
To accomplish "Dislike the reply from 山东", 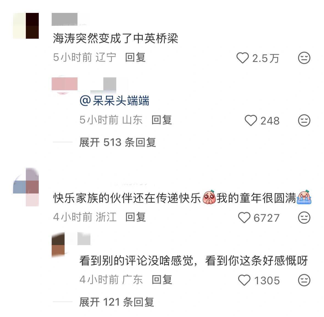I will pyautogui.click(x=304, y=120).
